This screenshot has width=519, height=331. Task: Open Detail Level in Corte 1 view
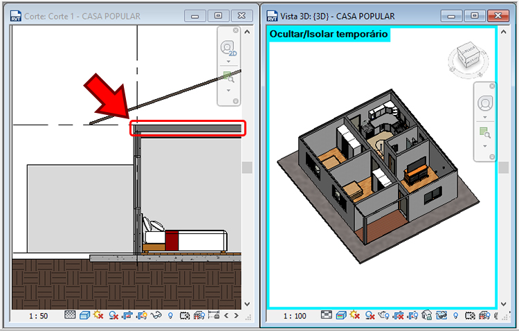click(x=70, y=314)
